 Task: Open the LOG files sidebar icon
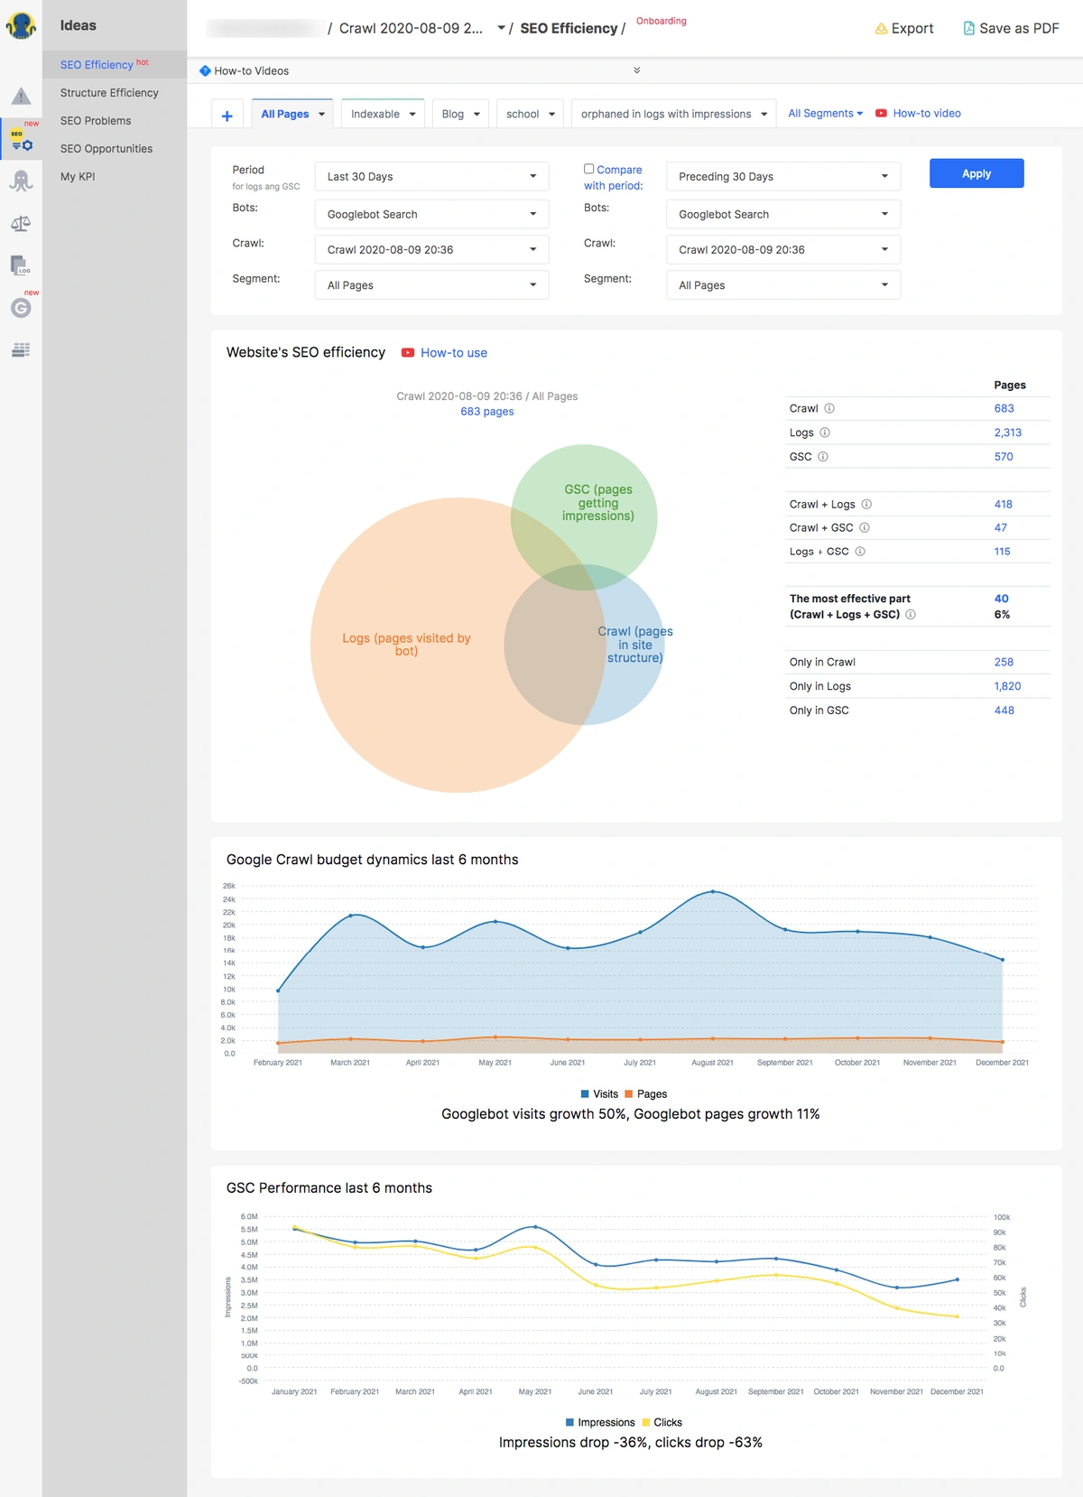(21, 265)
